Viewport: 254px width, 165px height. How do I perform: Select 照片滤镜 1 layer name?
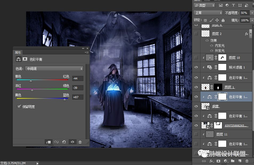[x=237, y=67]
